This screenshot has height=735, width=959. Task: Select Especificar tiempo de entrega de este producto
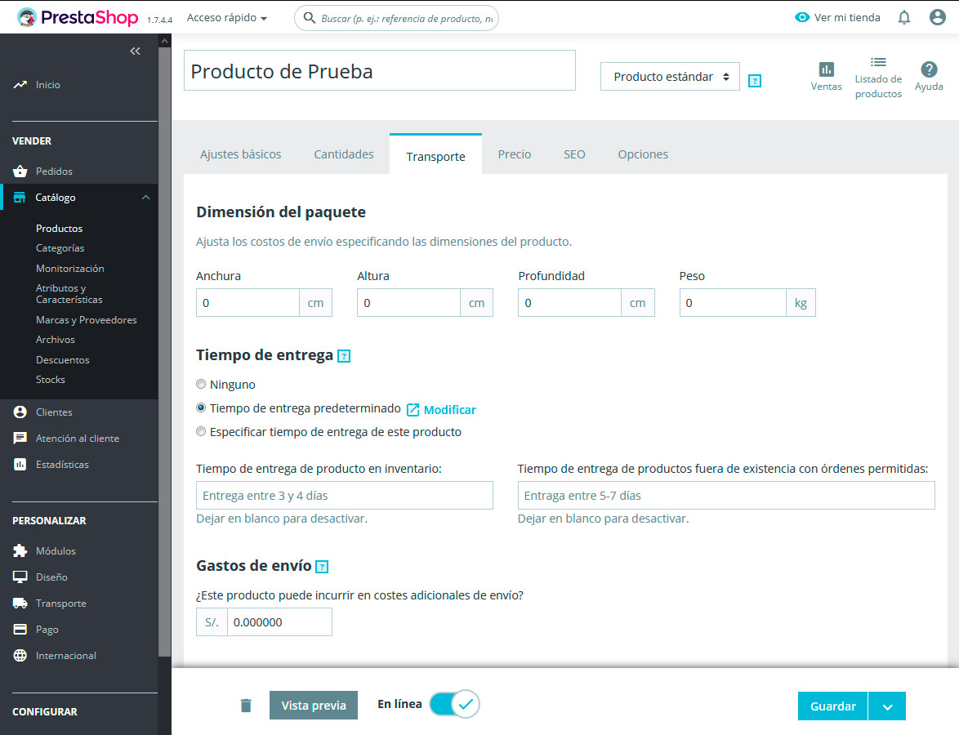point(201,431)
